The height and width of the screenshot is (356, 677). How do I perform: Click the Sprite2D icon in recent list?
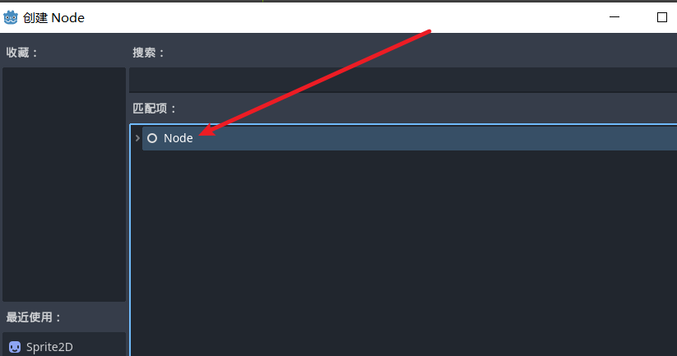pyautogui.click(x=15, y=347)
